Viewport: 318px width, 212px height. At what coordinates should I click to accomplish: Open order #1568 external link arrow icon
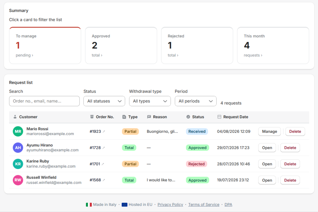pyautogui.click(x=104, y=180)
